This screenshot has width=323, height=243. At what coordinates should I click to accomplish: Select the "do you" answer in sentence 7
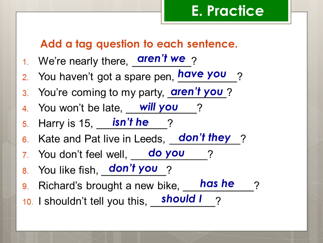click(x=166, y=153)
